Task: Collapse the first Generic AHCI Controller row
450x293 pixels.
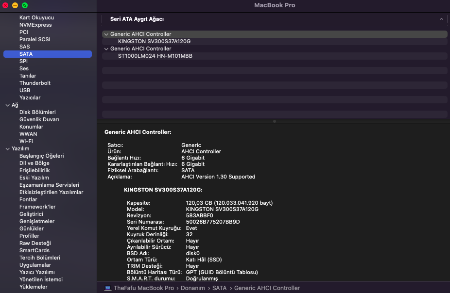Action: click(x=106, y=34)
